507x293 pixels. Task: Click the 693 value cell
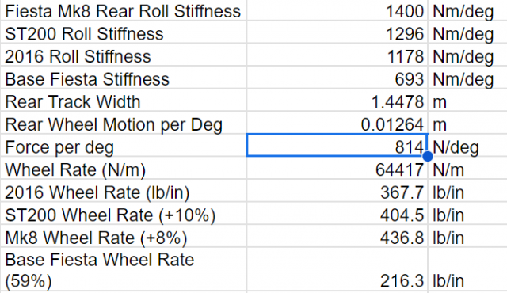click(x=337, y=79)
